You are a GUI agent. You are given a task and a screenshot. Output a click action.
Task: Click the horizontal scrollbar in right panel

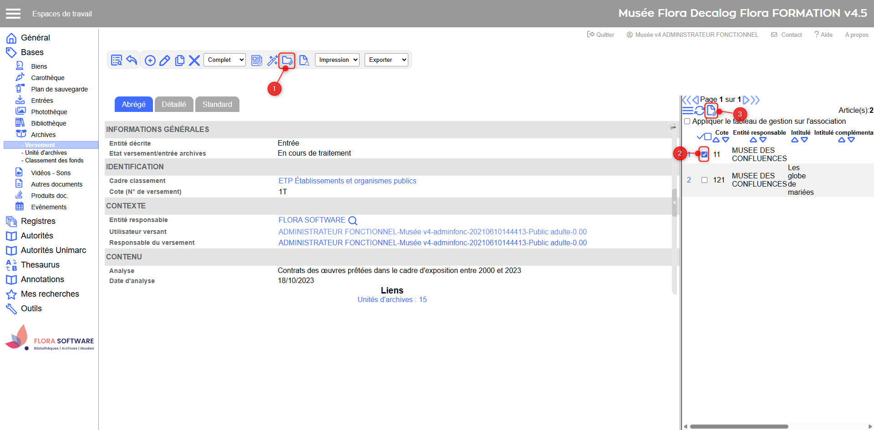click(739, 426)
